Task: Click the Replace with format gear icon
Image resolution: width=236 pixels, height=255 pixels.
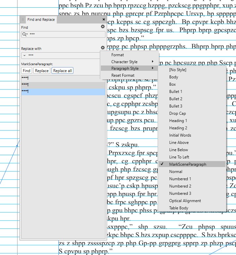Action: 103,48
